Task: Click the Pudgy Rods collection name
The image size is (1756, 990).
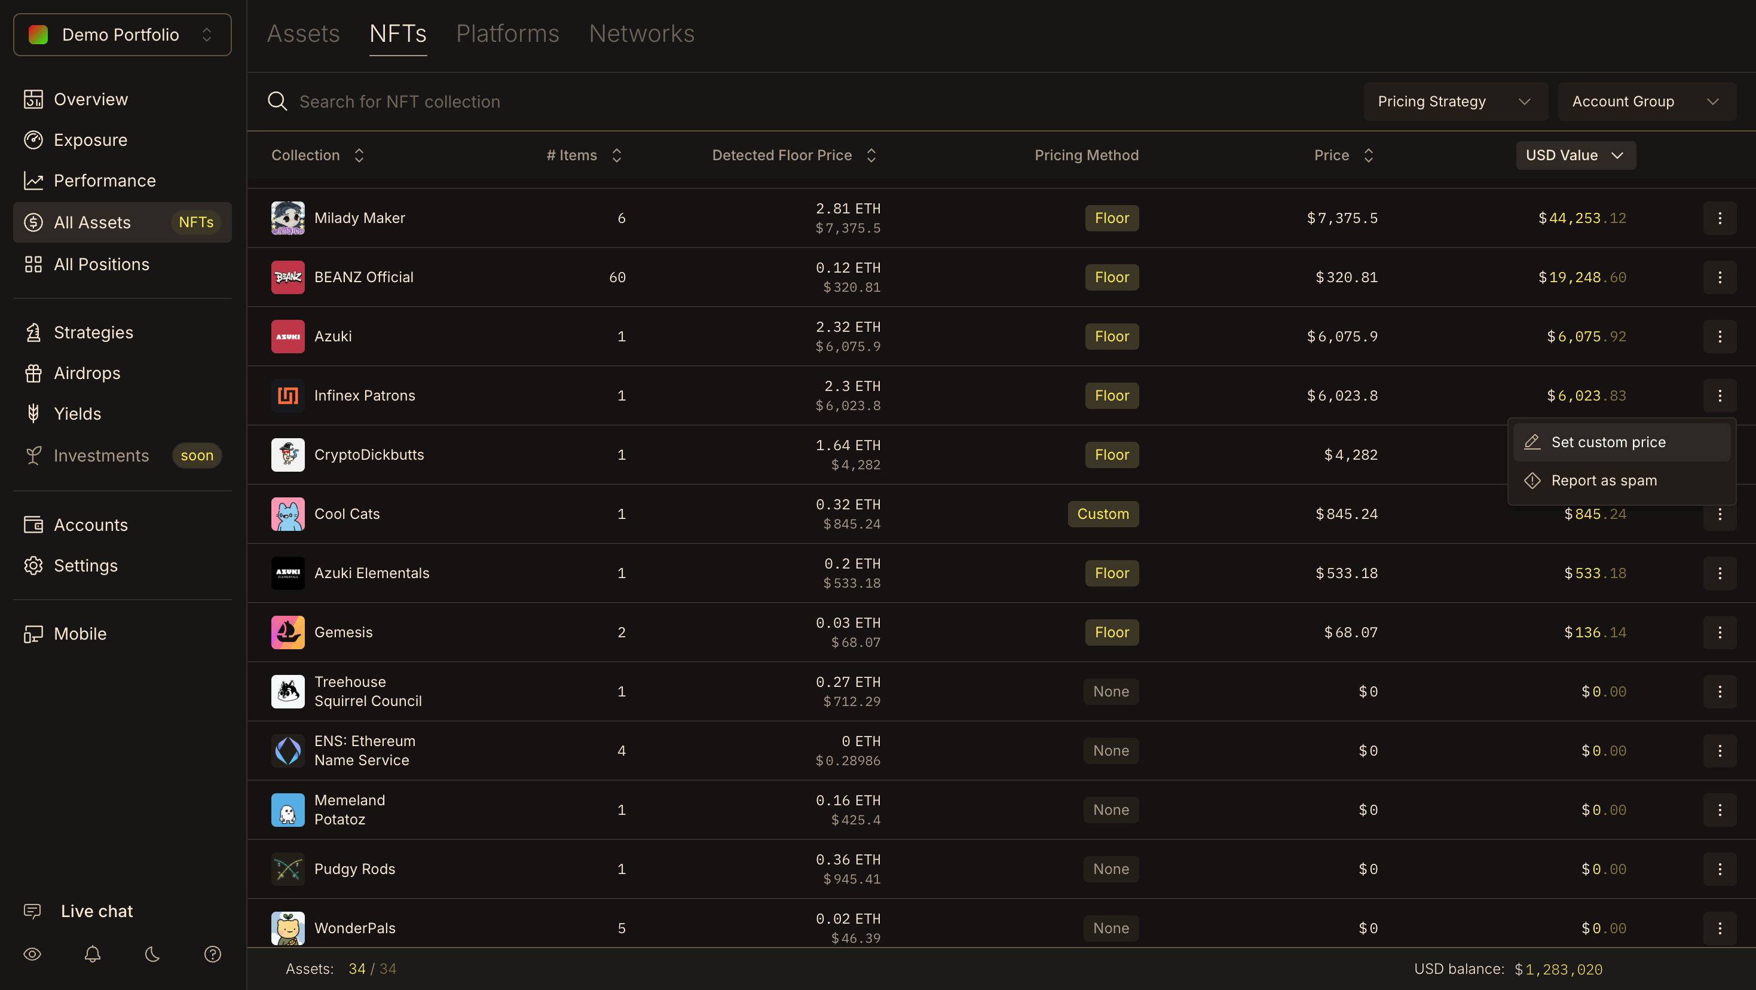Action: click(x=354, y=869)
